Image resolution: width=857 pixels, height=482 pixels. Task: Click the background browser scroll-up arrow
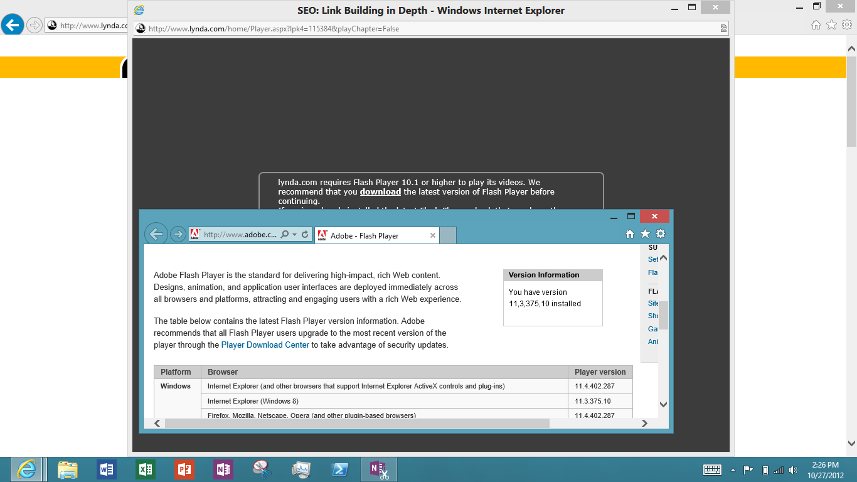click(x=851, y=48)
